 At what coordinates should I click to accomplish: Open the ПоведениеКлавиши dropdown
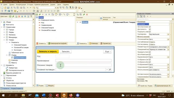click(168, 50)
